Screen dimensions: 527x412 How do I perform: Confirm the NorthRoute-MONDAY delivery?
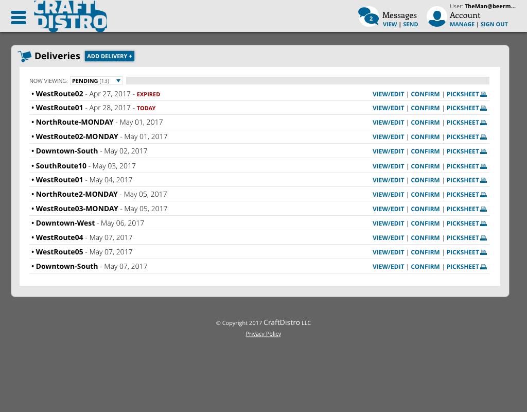(425, 123)
